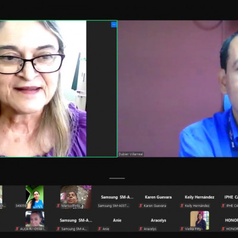Select the active speaker video with green border
Image resolution: width=238 pixels, height=238 pixels.
point(58,89)
